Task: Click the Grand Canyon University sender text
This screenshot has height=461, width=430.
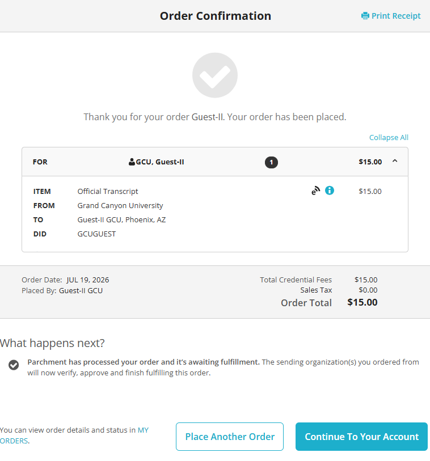Action: pos(120,205)
